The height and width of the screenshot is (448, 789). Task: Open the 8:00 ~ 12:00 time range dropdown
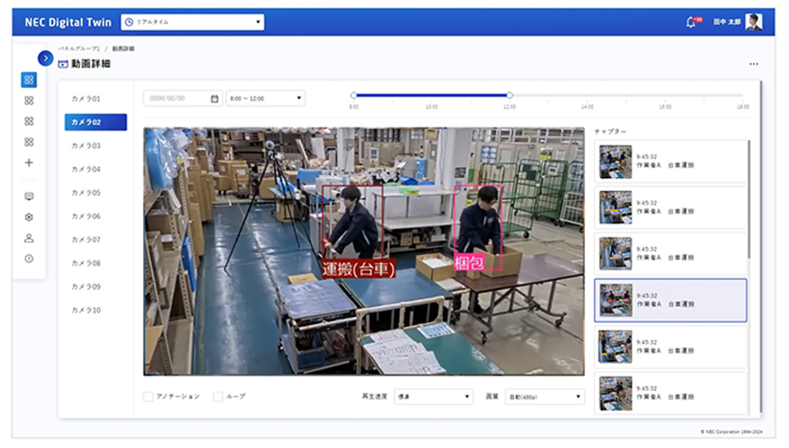pyautogui.click(x=266, y=99)
